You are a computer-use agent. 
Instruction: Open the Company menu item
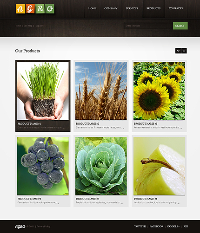click(x=111, y=8)
